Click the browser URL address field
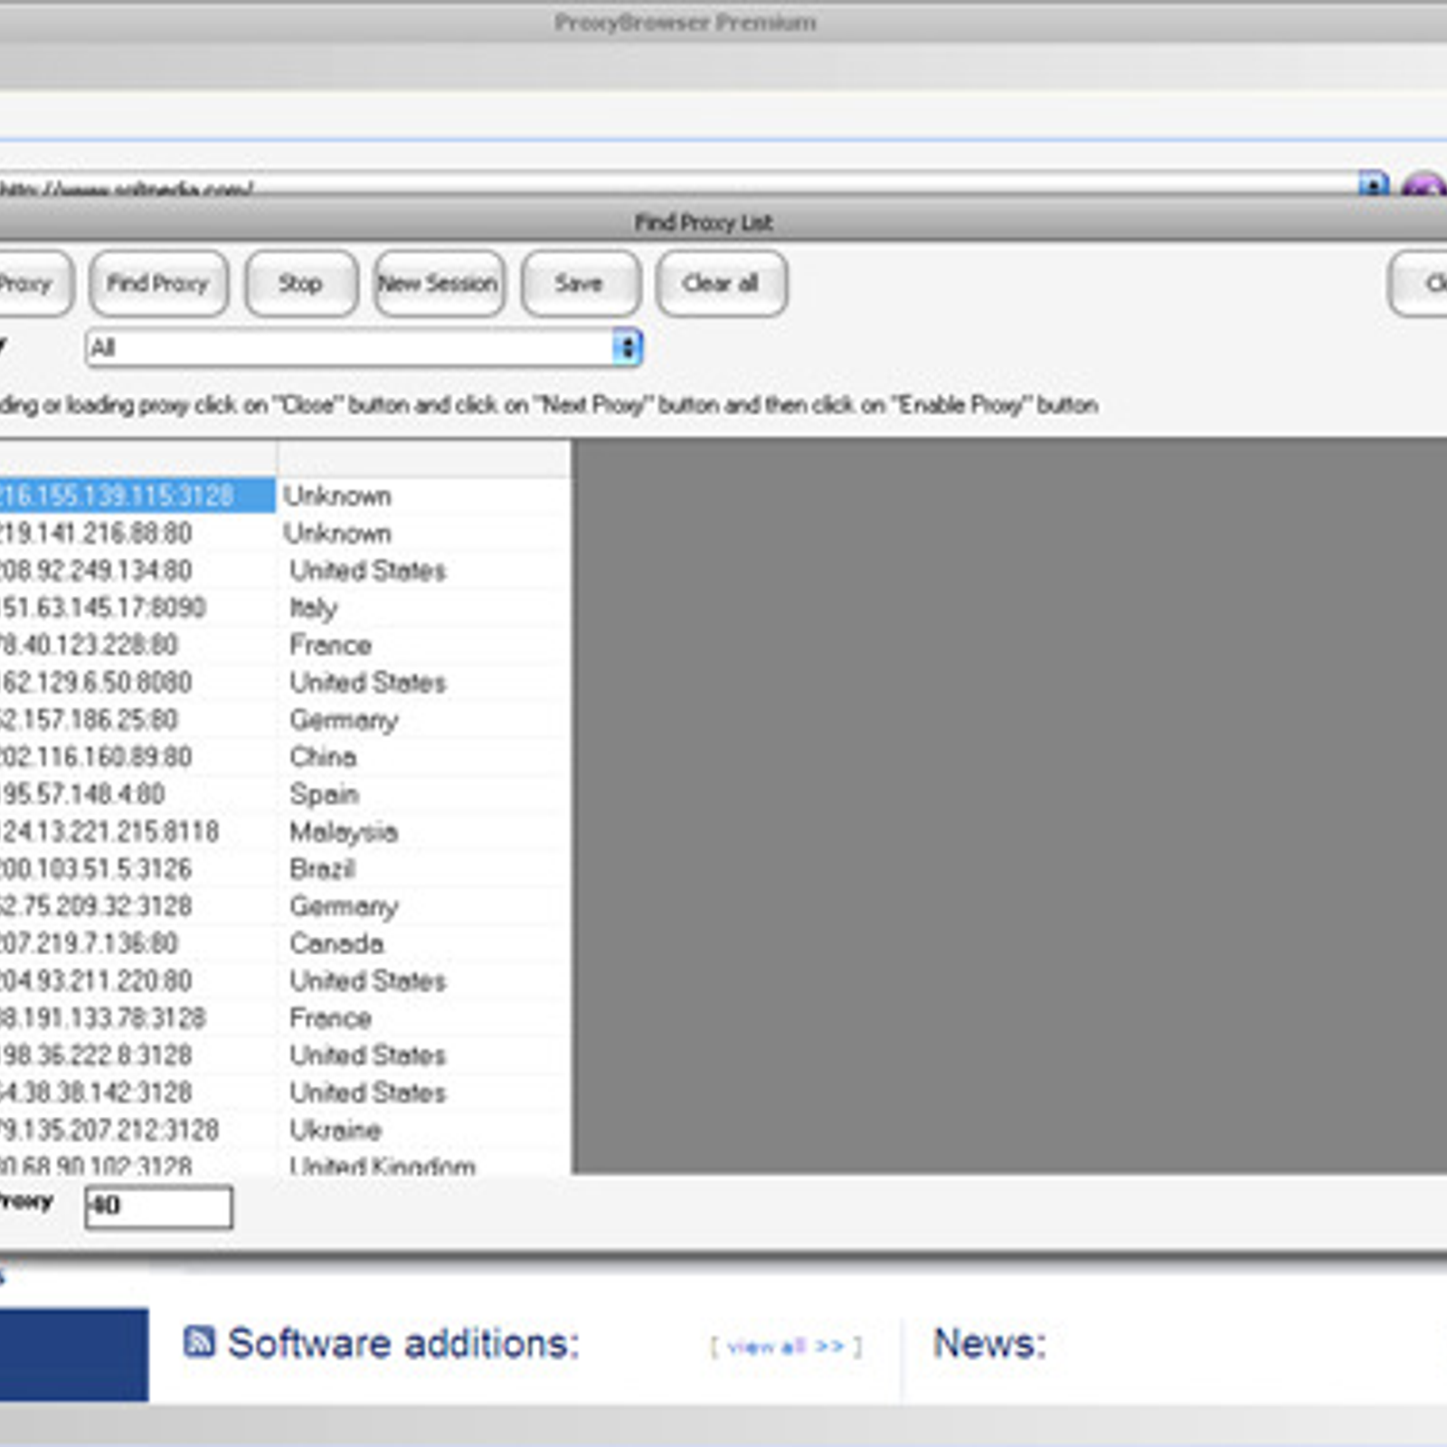 click(x=678, y=185)
